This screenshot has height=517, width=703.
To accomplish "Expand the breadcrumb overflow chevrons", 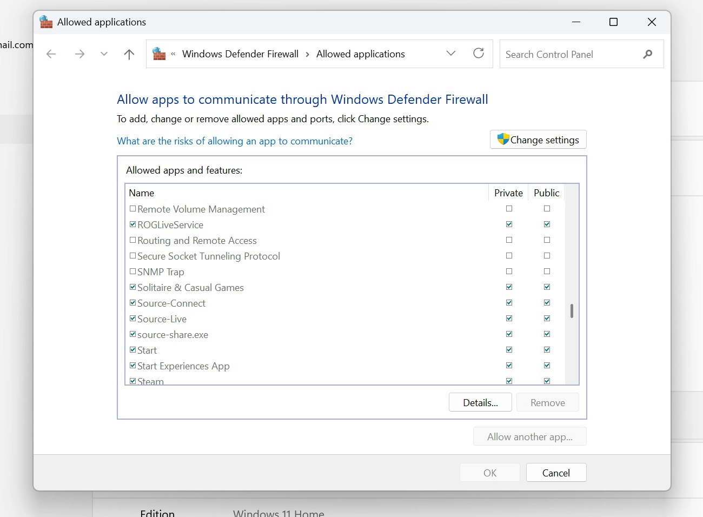I will pyautogui.click(x=173, y=54).
